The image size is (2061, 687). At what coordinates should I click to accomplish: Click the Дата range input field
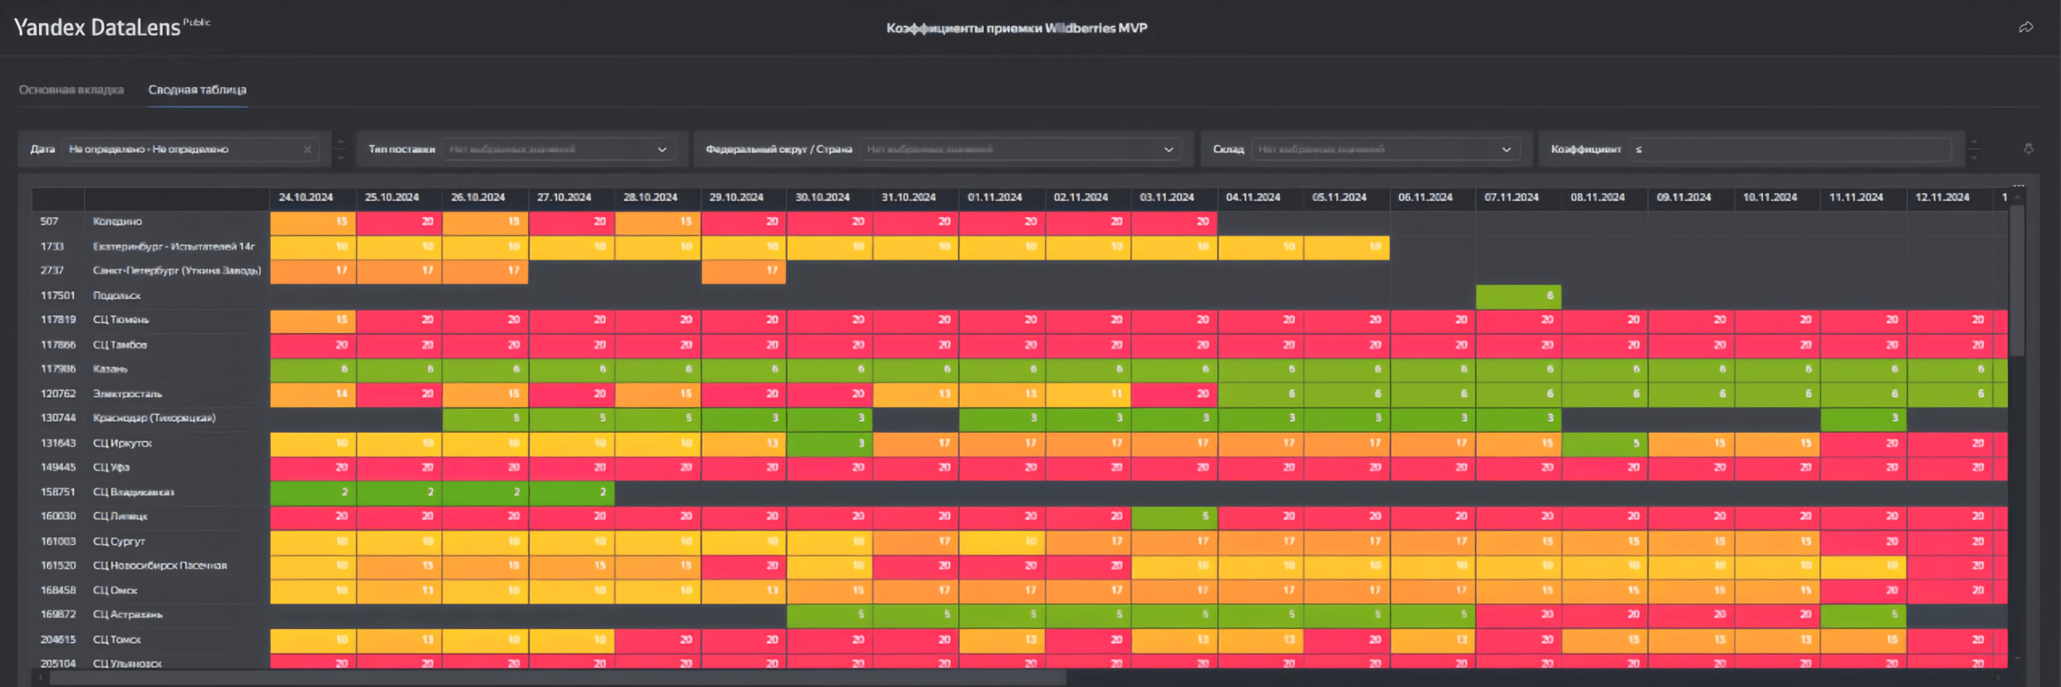(x=184, y=150)
